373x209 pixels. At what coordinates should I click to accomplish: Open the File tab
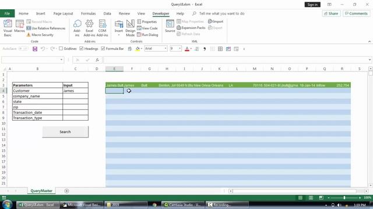(7, 13)
